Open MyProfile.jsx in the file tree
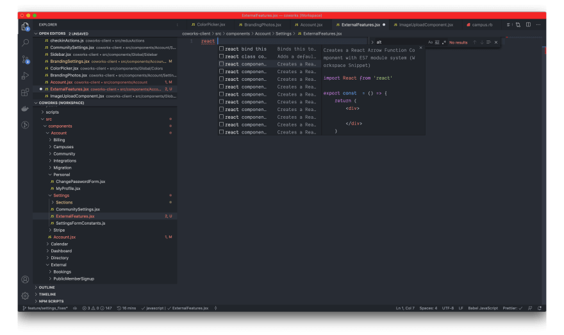This screenshot has height=335, width=564. pyautogui.click(x=68, y=189)
